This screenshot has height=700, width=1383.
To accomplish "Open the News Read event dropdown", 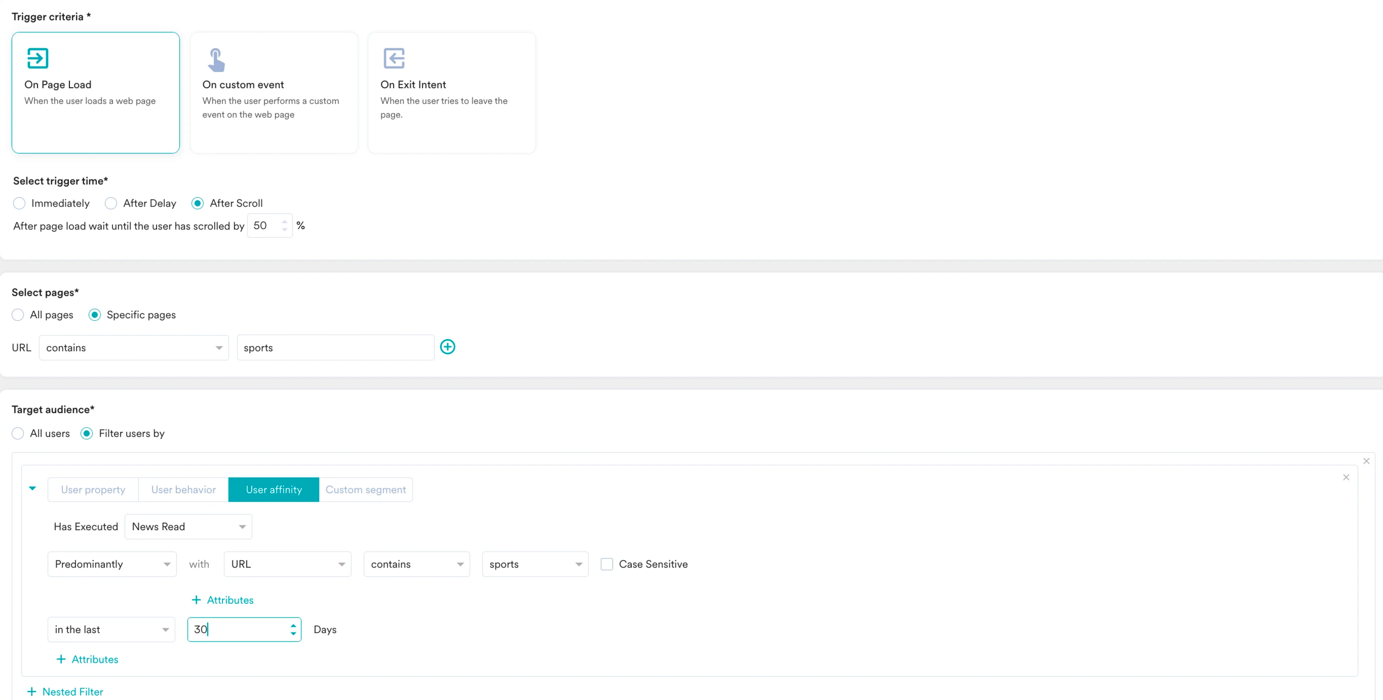I will click(x=188, y=526).
